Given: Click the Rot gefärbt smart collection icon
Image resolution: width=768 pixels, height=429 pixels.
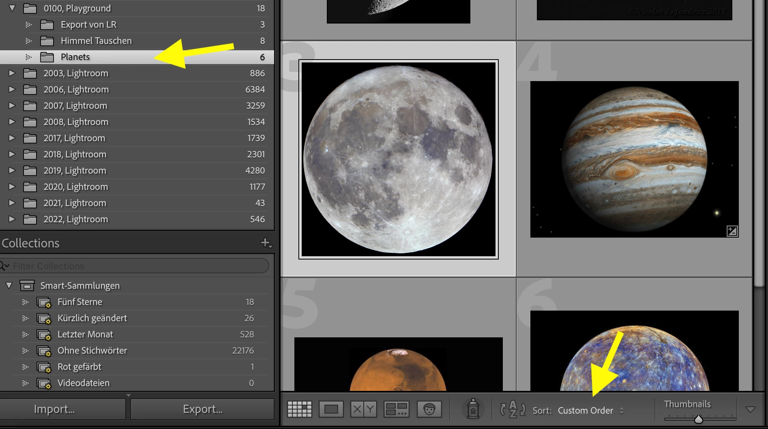Looking at the screenshot, I should [44, 367].
